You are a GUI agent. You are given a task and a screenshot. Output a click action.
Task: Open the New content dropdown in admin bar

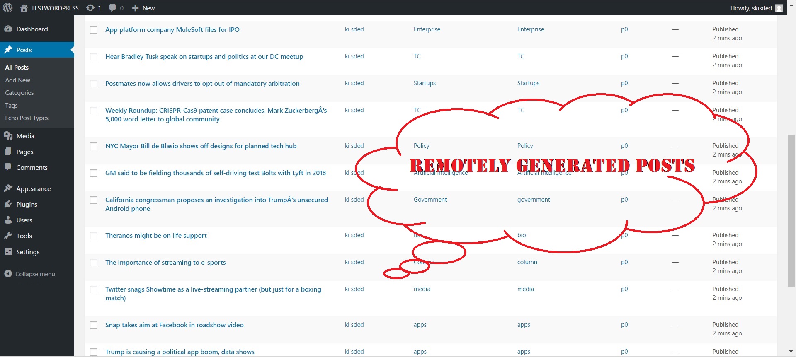(x=143, y=8)
